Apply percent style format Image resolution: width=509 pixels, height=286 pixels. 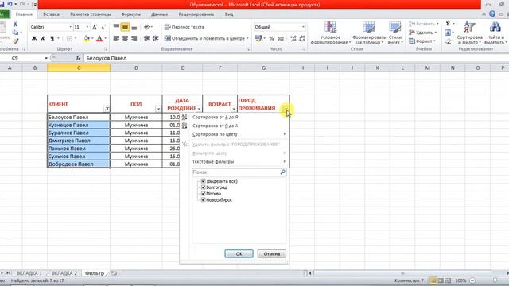[271, 39]
